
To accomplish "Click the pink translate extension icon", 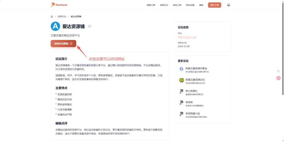I will tap(278, 78).
